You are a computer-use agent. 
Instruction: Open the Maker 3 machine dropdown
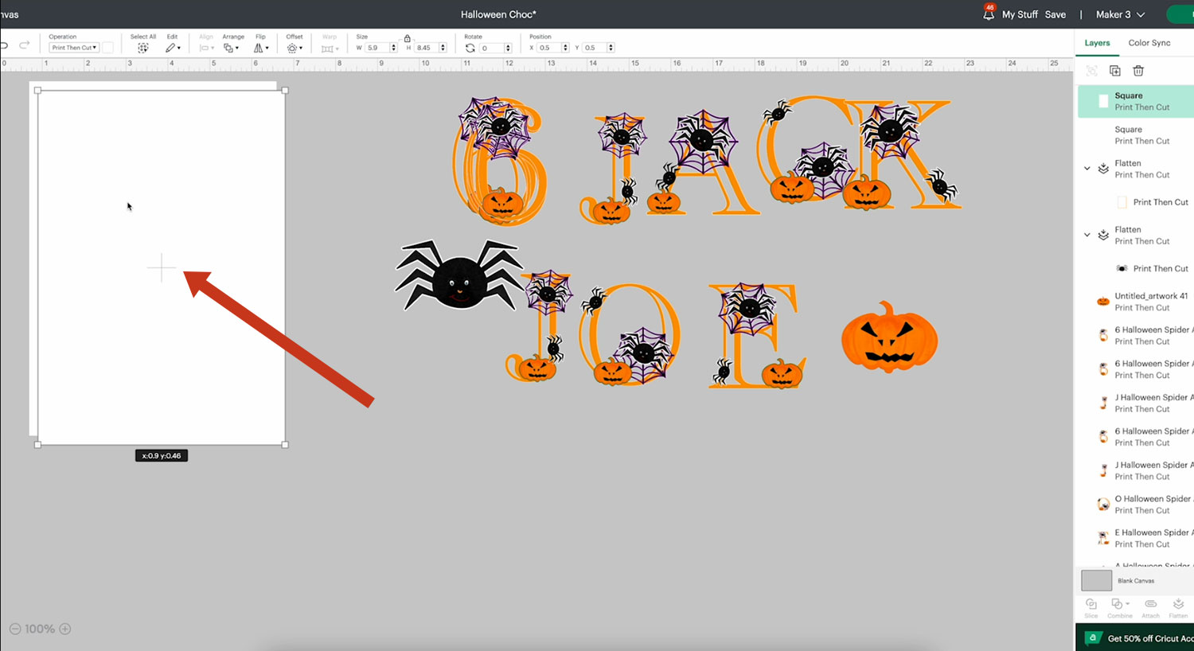tap(1120, 14)
